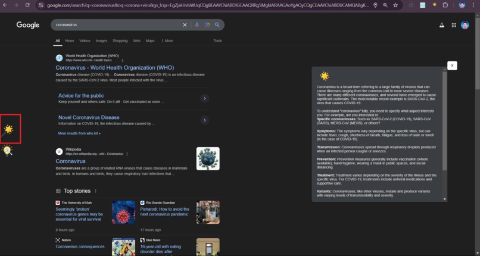This screenshot has width=480, height=256.
Task: Click the browser address bar URL
Action: (x=208, y=5)
